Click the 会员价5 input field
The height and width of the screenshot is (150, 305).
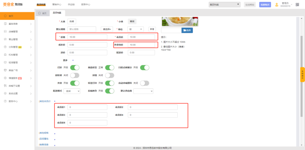click(87, 123)
